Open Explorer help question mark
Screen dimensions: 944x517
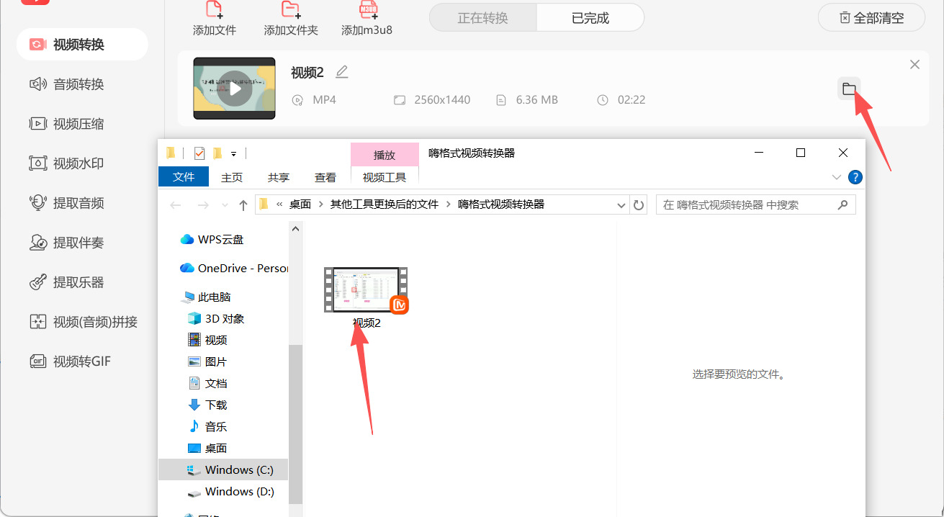(855, 177)
